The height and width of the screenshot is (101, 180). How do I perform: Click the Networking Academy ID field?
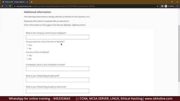57,80
